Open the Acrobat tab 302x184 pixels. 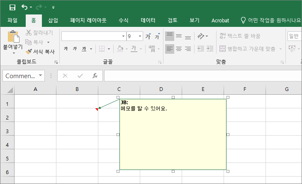[x=220, y=20]
